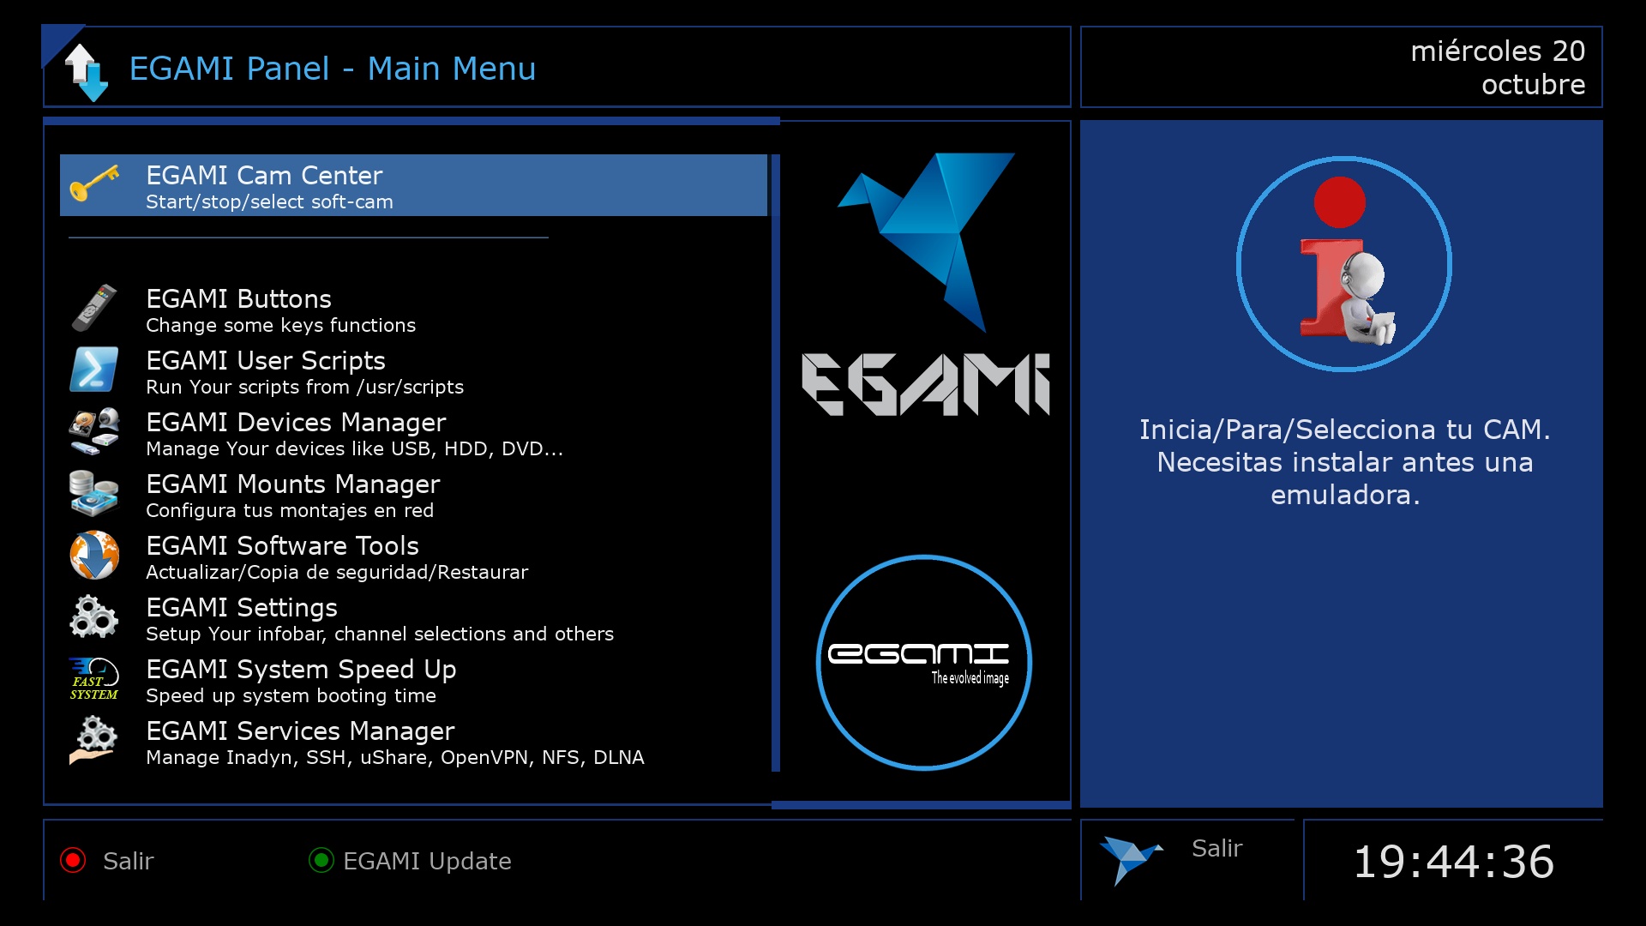Click the Devices Manager hardware icon
The width and height of the screenshot is (1646, 926).
pyautogui.click(x=94, y=432)
